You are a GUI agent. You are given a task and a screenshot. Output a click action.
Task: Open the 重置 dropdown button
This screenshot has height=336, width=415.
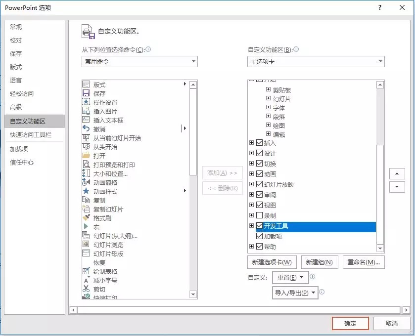coord(290,277)
